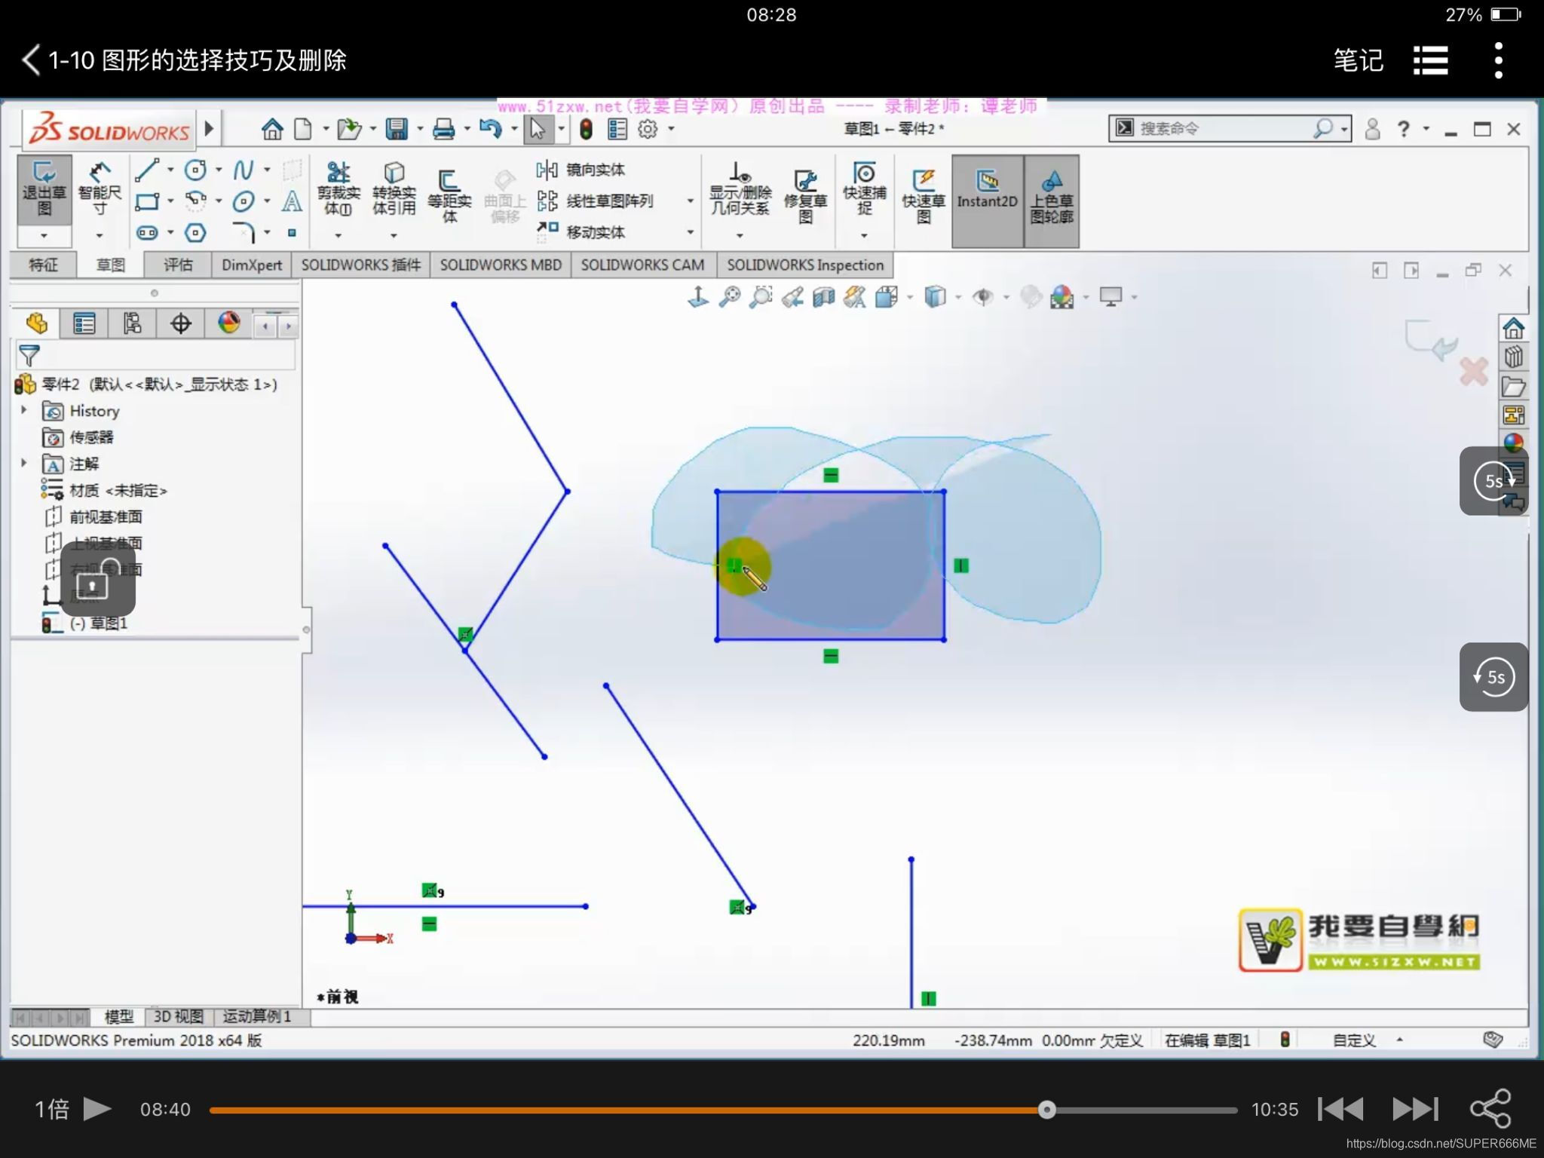Click the Exit Sketch (退出草图) button
The image size is (1544, 1158).
click(44, 188)
